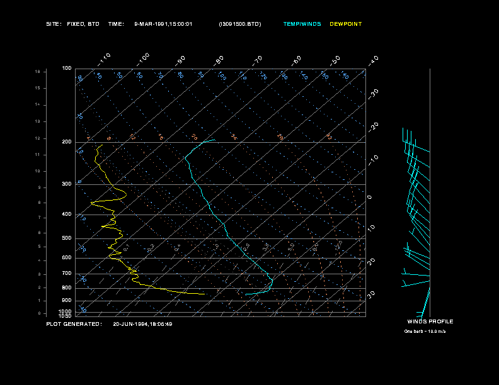Select the 9-MAR-1991,15:00:01 timestamp text
499x385 pixels.
point(163,24)
